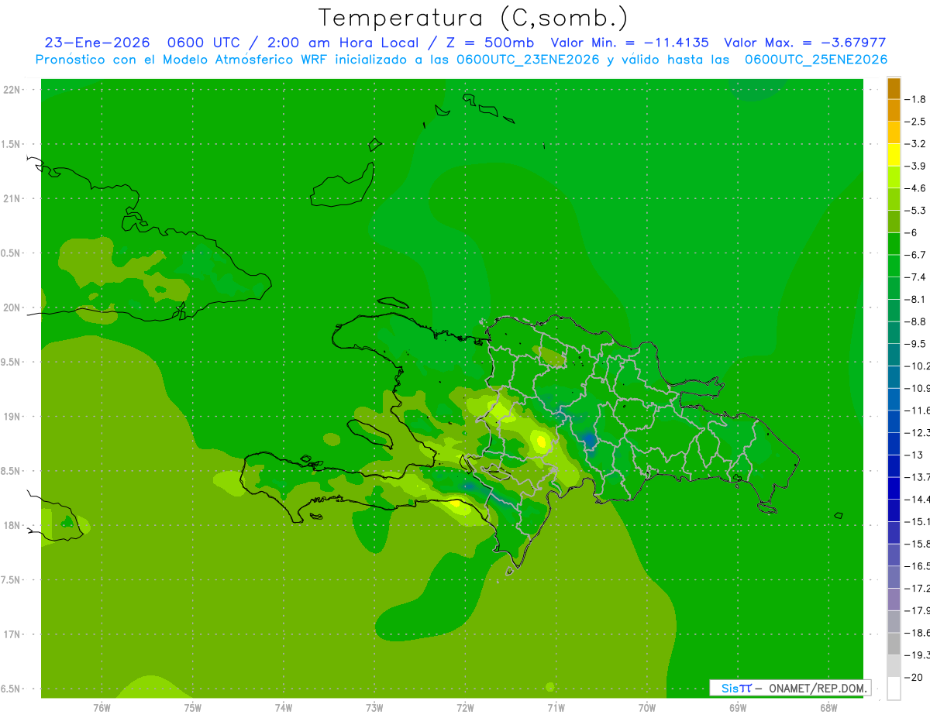Image resolution: width=930 pixels, height=718 pixels.
Task: Click the '73W' longitude axis label
Action: click(x=374, y=708)
